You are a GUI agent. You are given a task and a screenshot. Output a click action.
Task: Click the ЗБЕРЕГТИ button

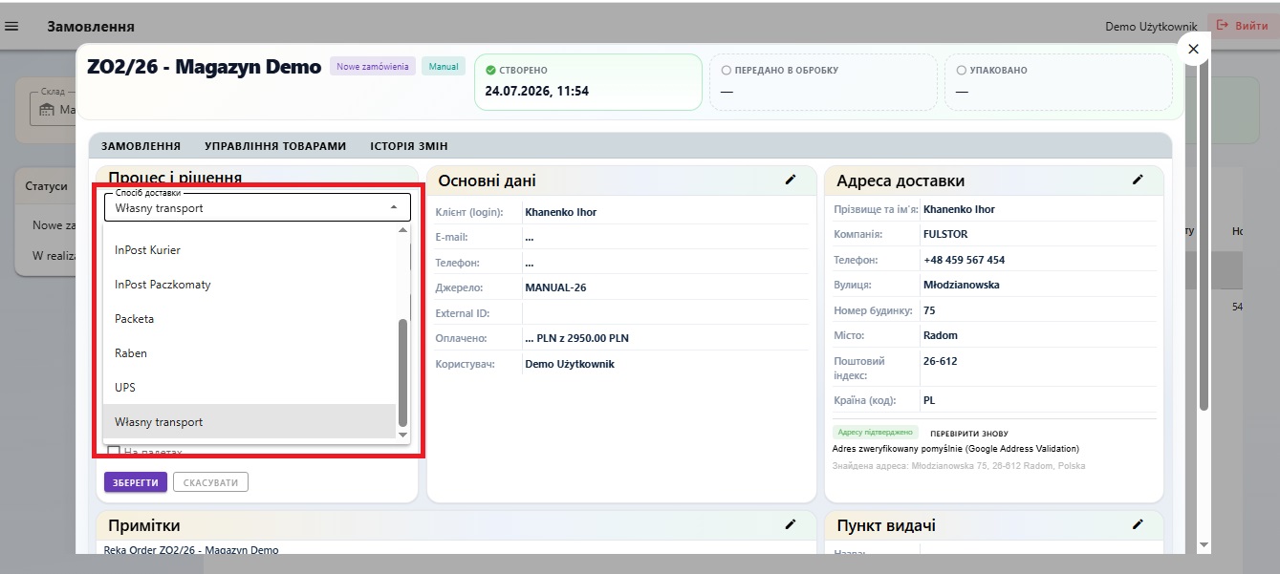pos(136,482)
